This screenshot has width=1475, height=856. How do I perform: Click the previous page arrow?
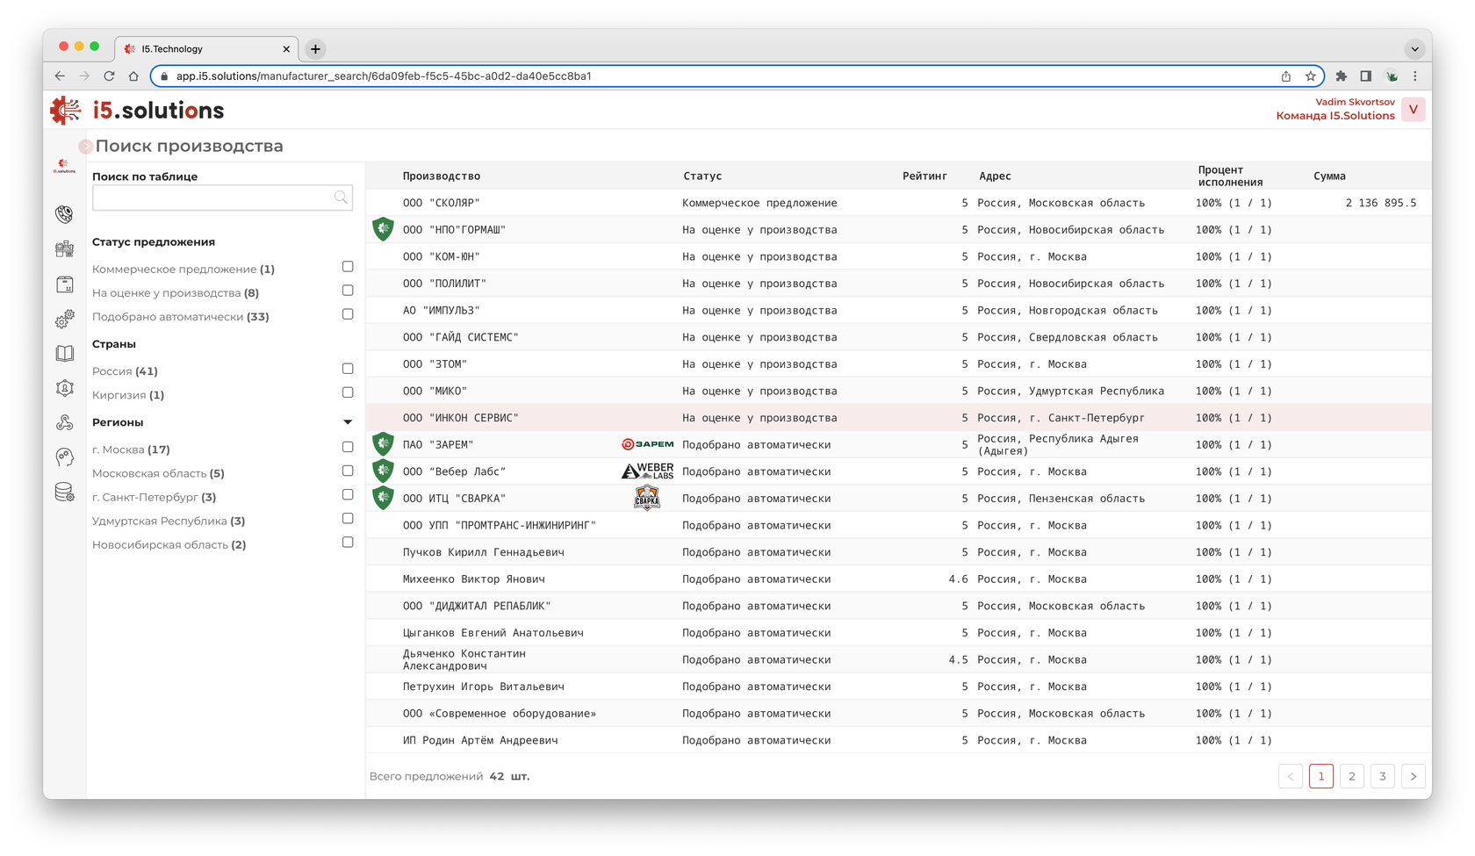[x=1291, y=776]
